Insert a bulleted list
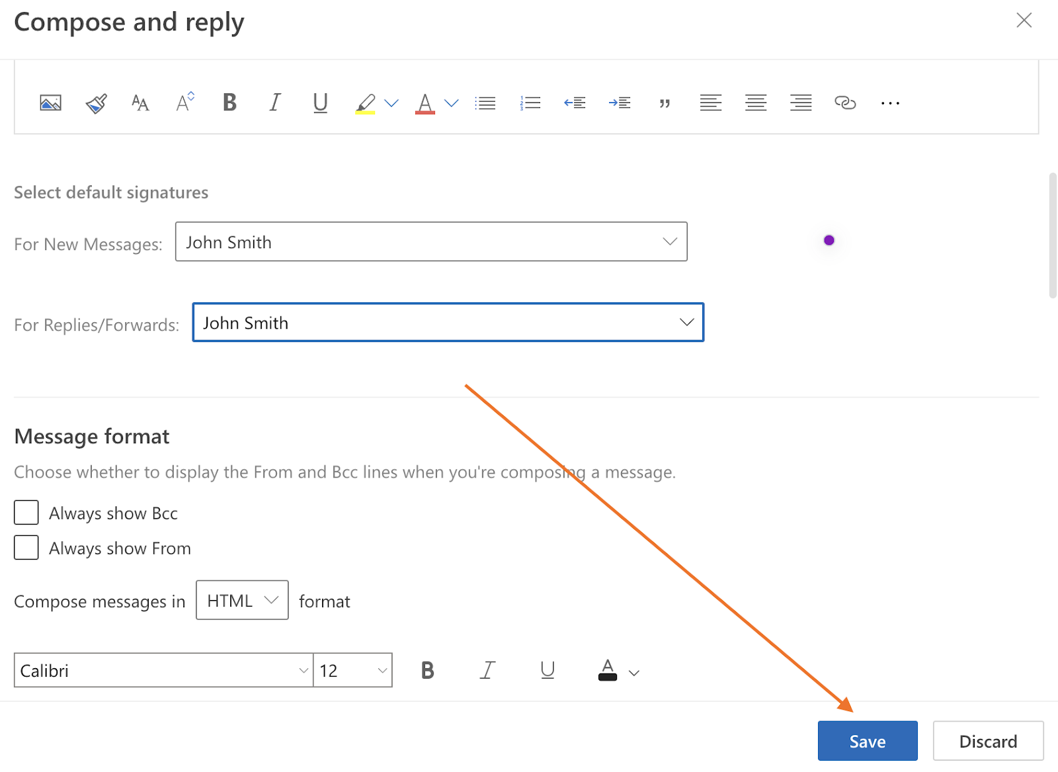 click(485, 103)
